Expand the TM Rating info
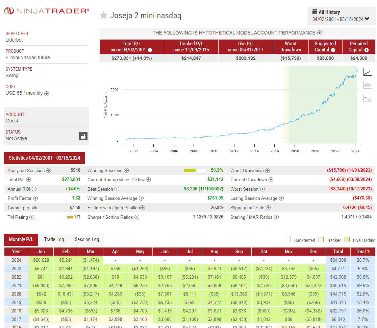The image size is (377, 328). pos(32,217)
